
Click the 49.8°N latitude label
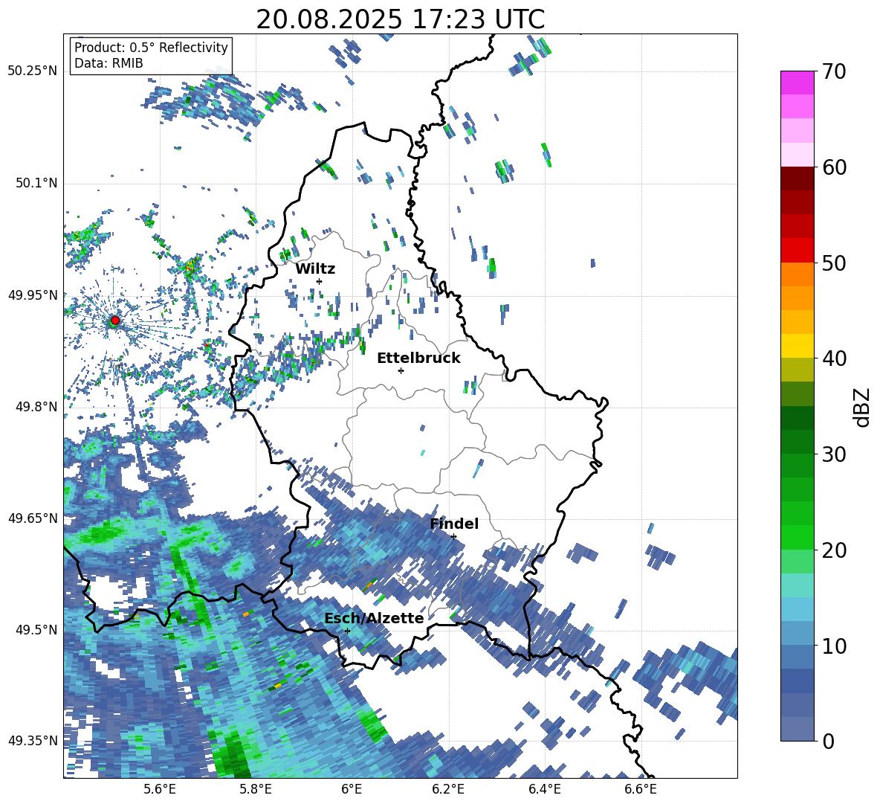36,407
